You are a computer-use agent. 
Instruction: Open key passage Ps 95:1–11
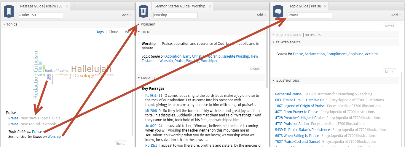pos(154,96)
